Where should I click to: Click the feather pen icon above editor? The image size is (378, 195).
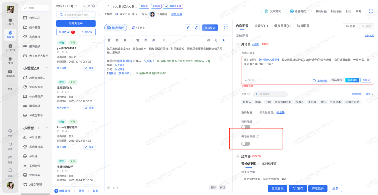coord(188,28)
